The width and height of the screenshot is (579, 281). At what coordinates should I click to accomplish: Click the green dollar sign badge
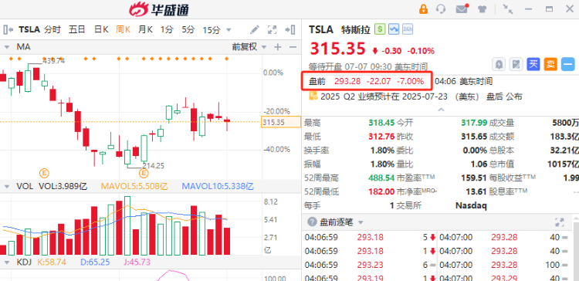point(380,29)
